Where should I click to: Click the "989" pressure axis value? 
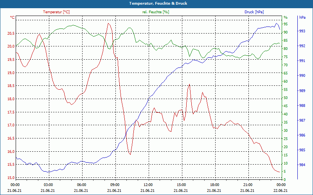pos(302,91)
